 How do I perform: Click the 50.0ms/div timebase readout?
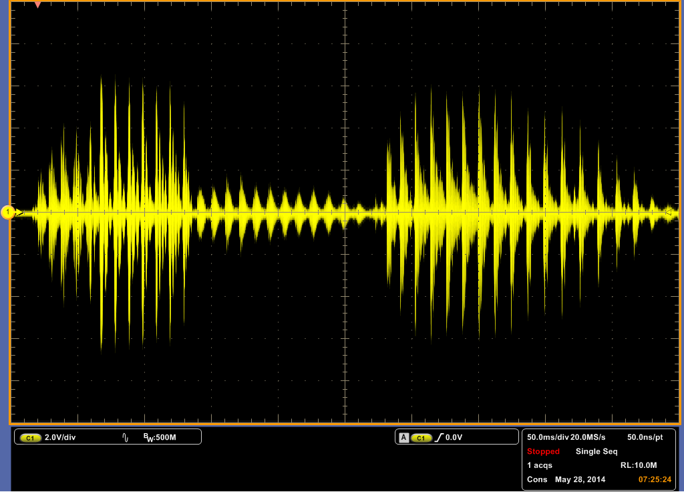[x=548, y=437]
